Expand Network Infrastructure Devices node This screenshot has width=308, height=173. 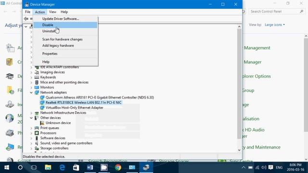click(31, 113)
